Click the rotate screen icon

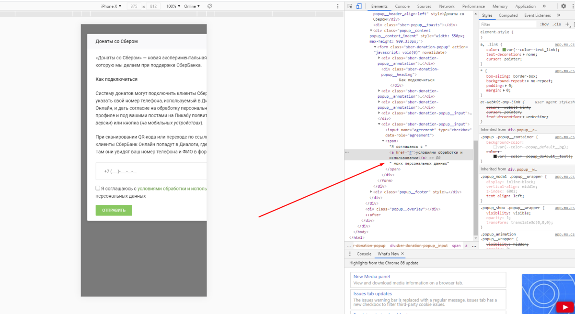pos(209,6)
